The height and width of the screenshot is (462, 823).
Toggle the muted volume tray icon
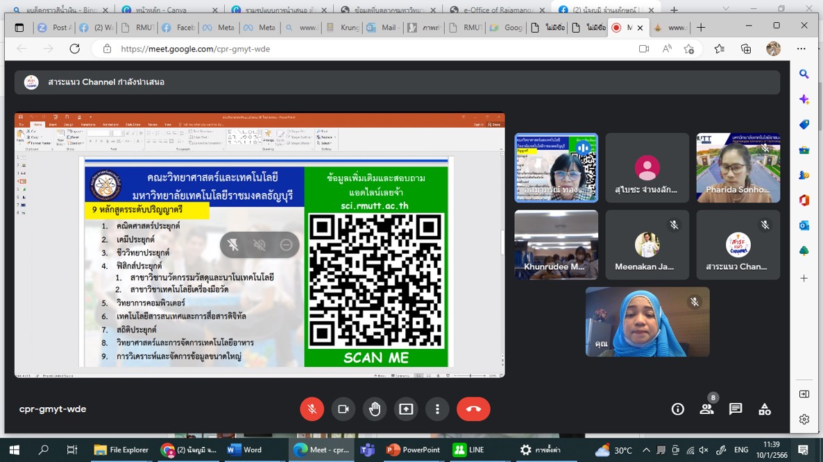[704, 450]
